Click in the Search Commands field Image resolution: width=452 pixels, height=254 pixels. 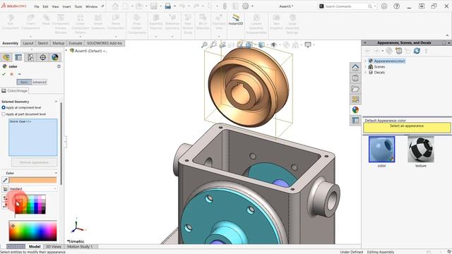click(x=346, y=6)
